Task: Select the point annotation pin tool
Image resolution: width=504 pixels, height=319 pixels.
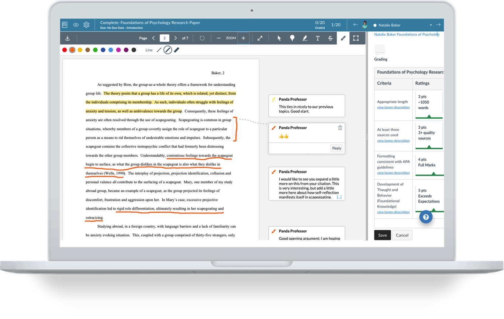Action: 292,38
